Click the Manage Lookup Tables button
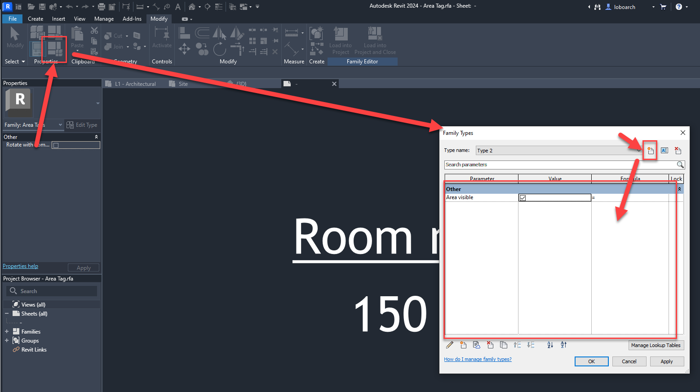Viewport: 700px width, 392px height. 656,345
